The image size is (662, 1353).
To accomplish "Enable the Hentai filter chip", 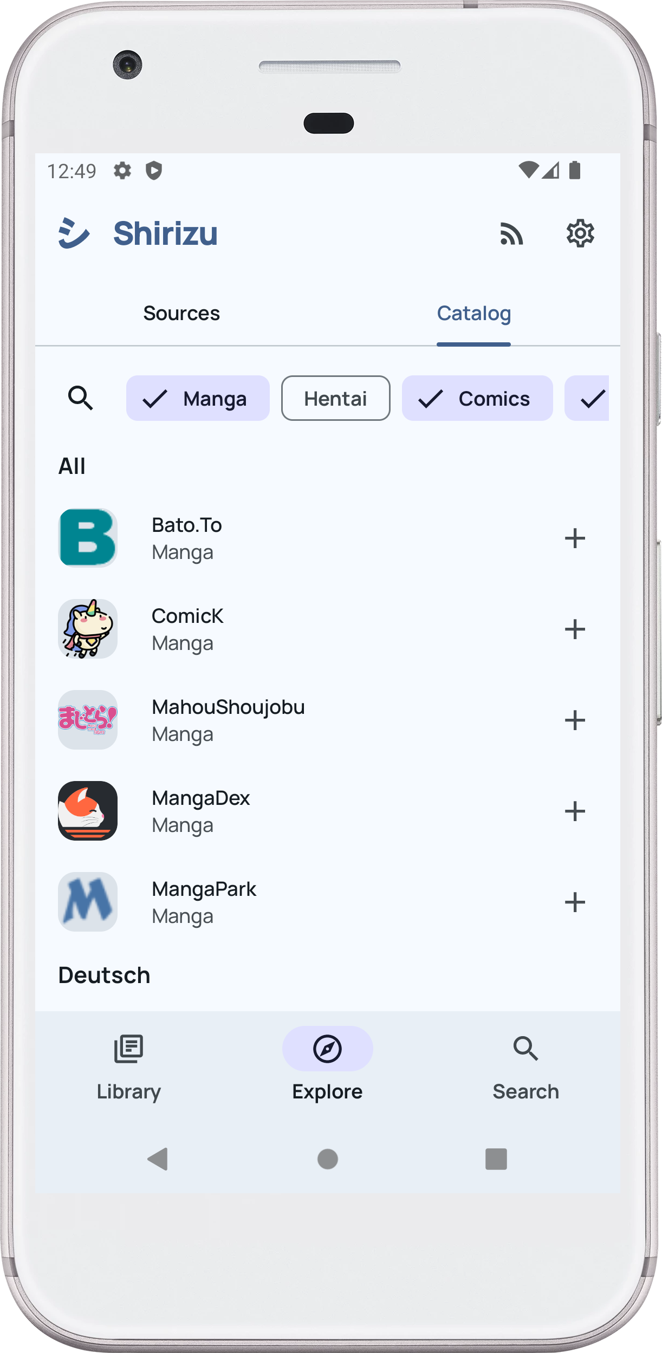I will pos(335,399).
